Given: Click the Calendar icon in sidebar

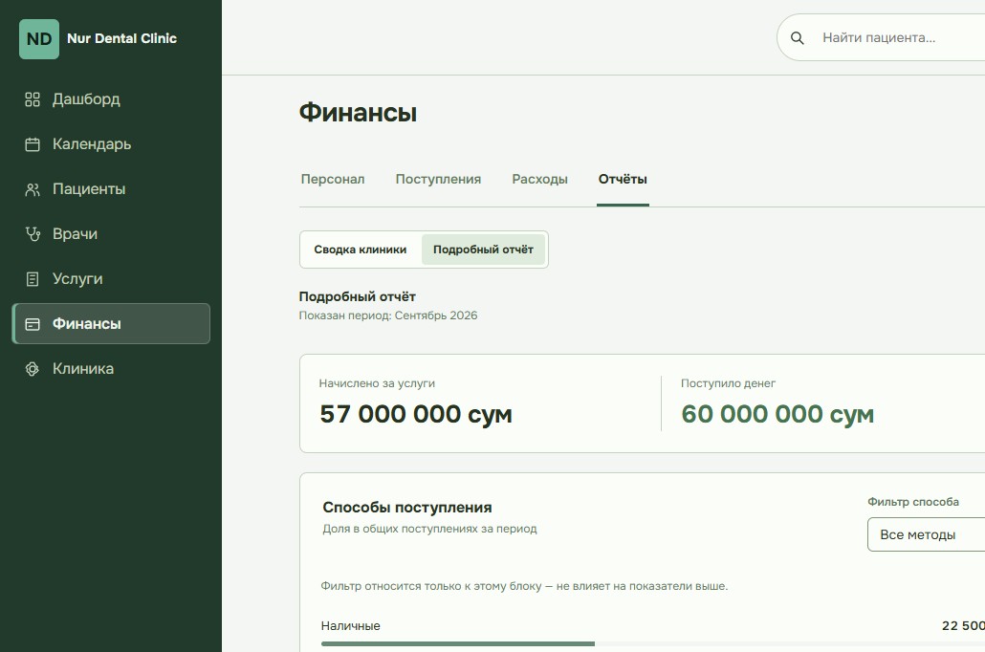Looking at the screenshot, I should tap(33, 144).
